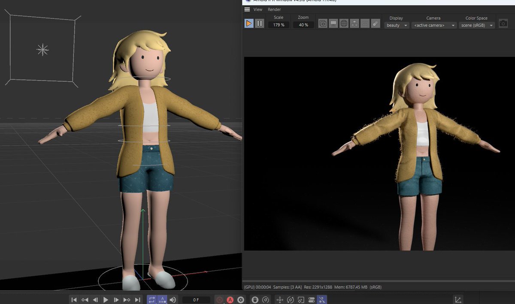Open the Display beauty dropdown
Screen dimensions: 515x304
(x=397, y=25)
